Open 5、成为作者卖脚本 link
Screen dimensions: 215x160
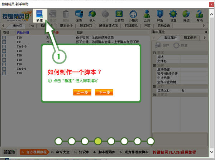pos(134,152)
